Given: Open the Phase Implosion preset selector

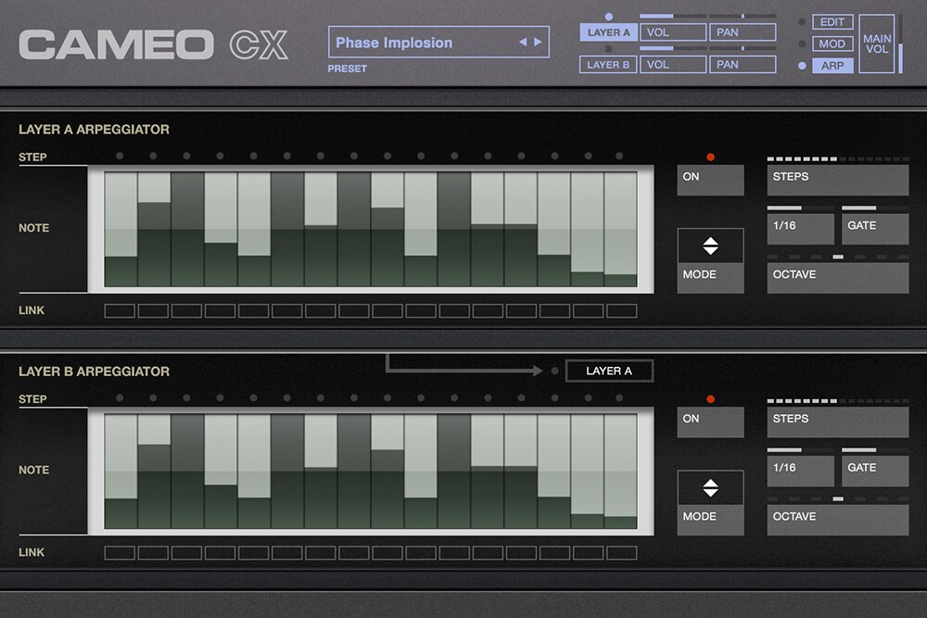Looking at the screenshot, I should click(423, 43).
